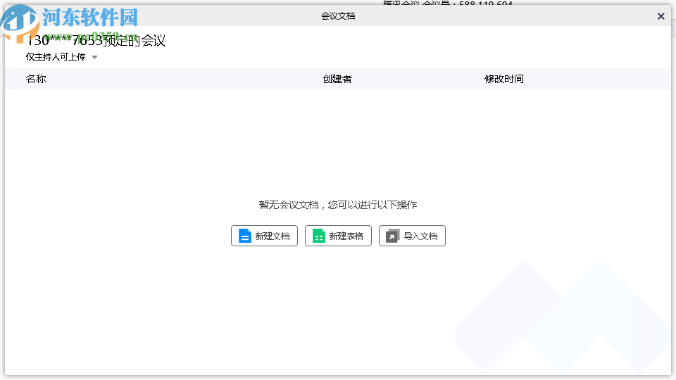Click the 会议文档 title text
676x380 pixels.
338,16
